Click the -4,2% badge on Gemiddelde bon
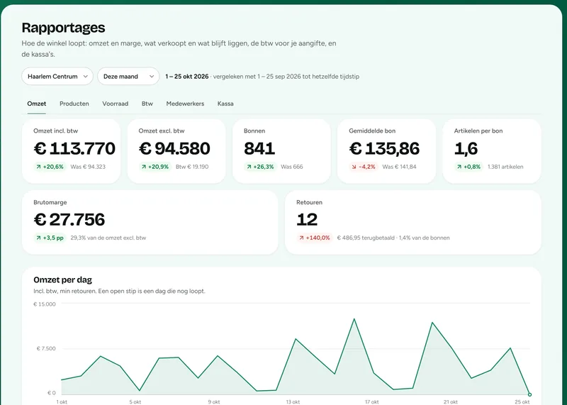 [x=364, y=167]
